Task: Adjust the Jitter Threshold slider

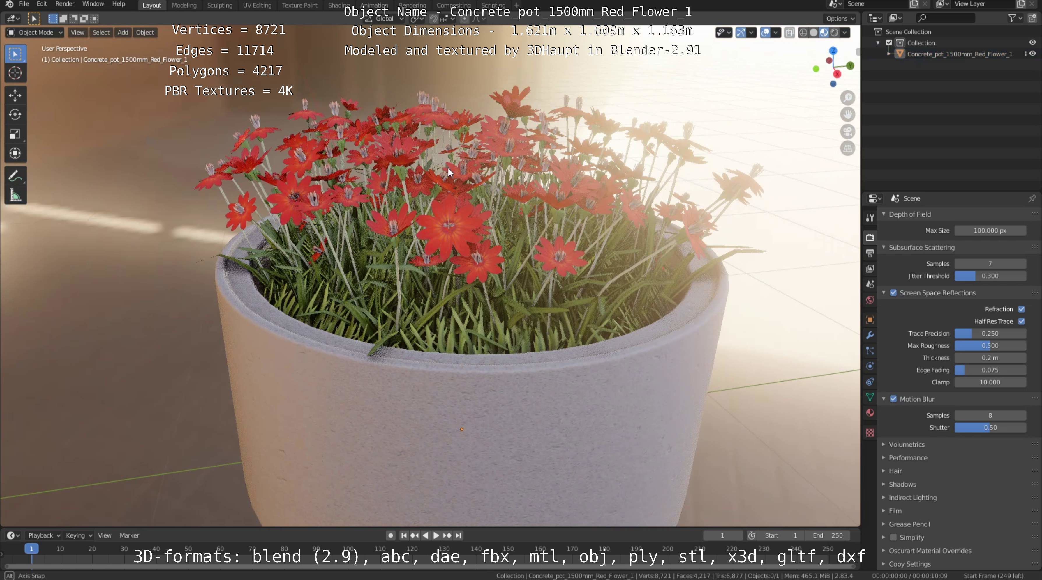Action: tap(990, 276)
